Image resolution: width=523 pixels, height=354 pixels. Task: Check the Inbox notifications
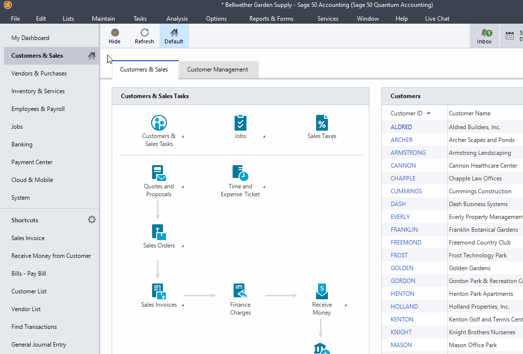tap(484, 35)
